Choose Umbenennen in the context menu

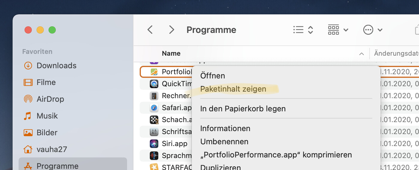point(224,142)
